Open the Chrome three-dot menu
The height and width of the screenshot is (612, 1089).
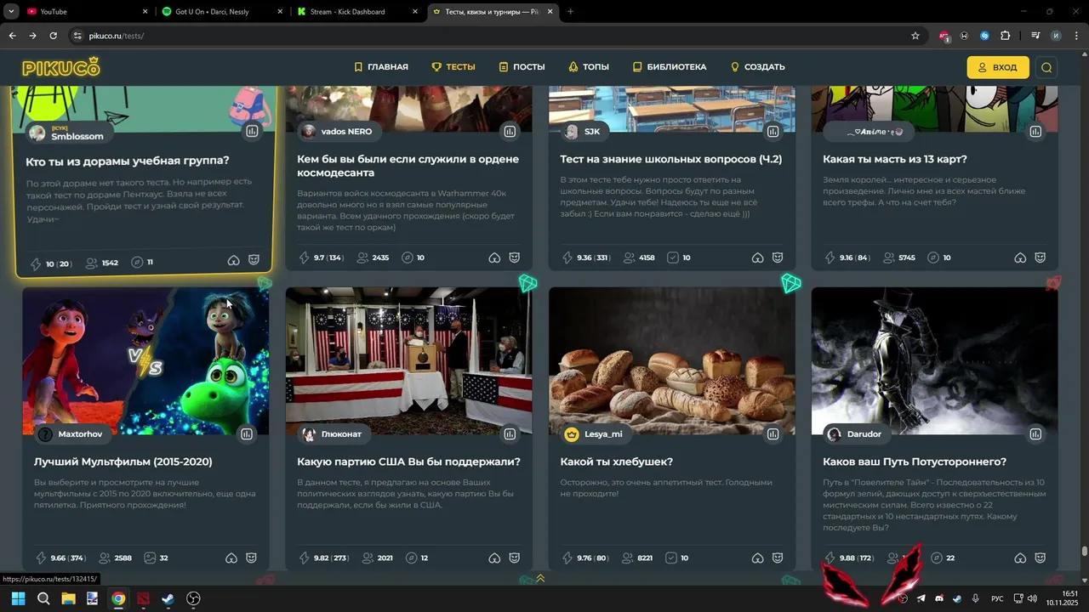click(x=1076, y=36)
